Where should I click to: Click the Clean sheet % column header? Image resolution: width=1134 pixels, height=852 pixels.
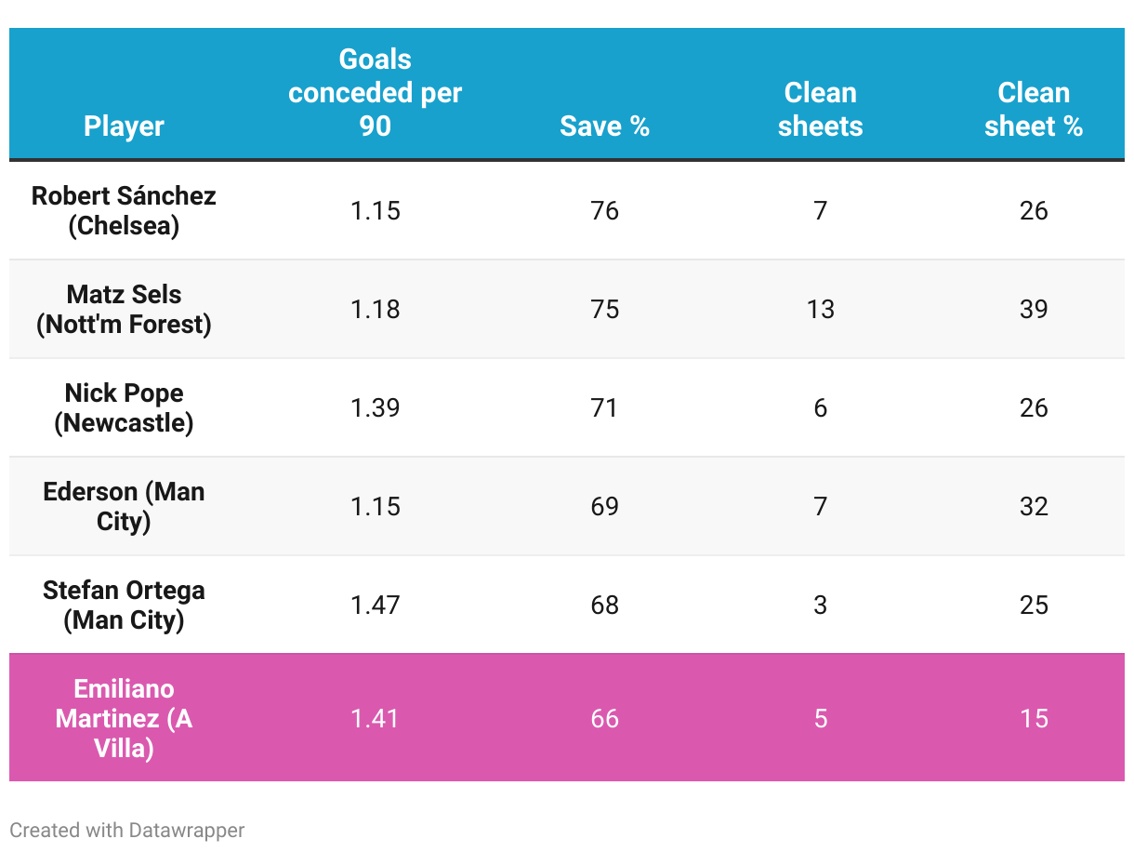[1034, 110]
